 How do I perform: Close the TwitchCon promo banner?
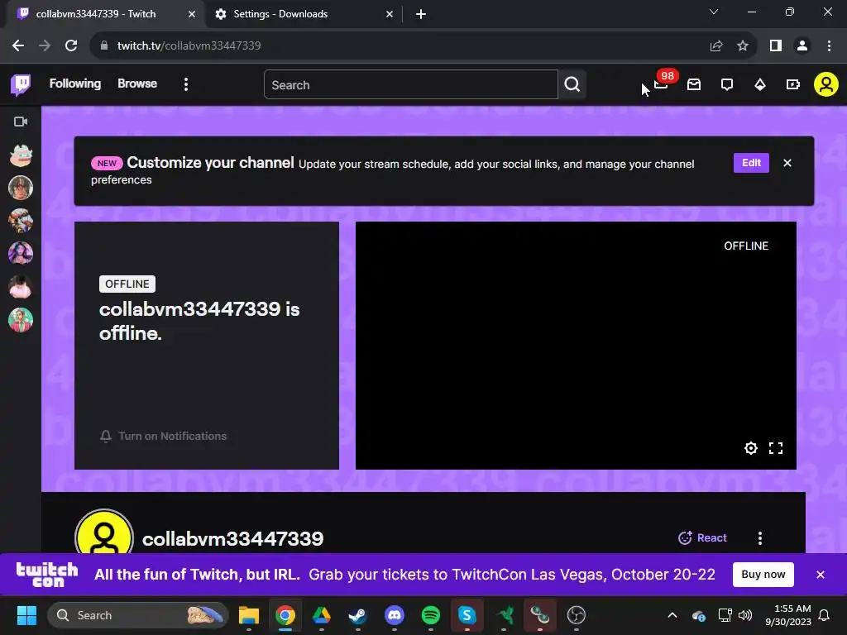[820, 575]
